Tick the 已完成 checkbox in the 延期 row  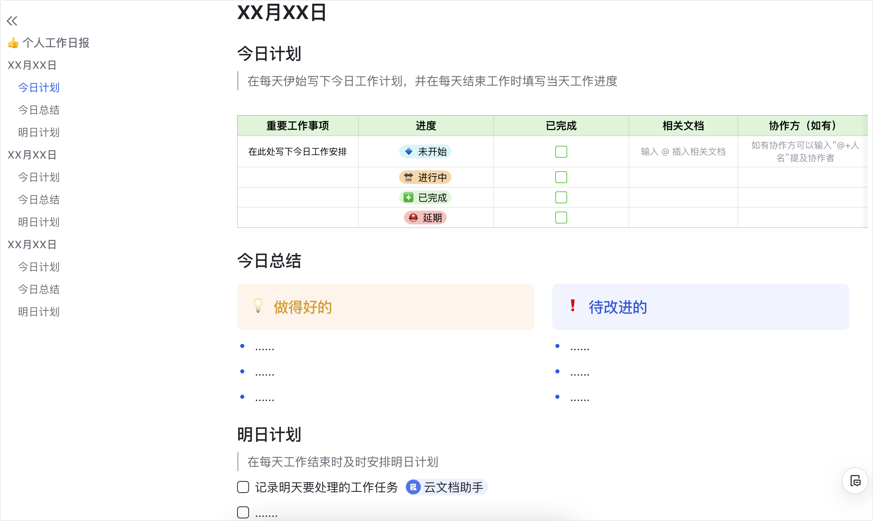[x=561, y=217]
